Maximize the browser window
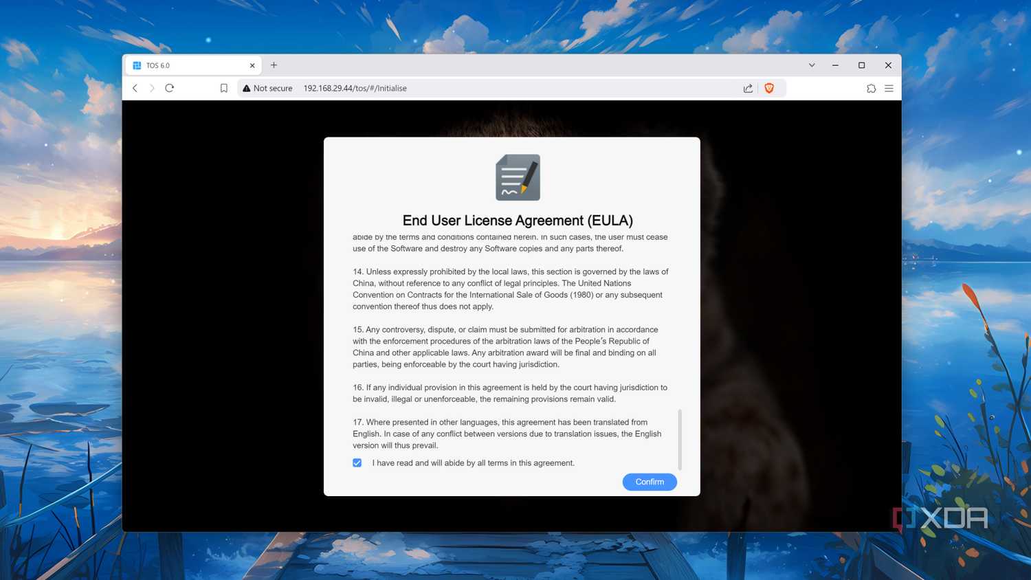The height and width of the screenshot is (580, 1031). click(x=861, y=65)
